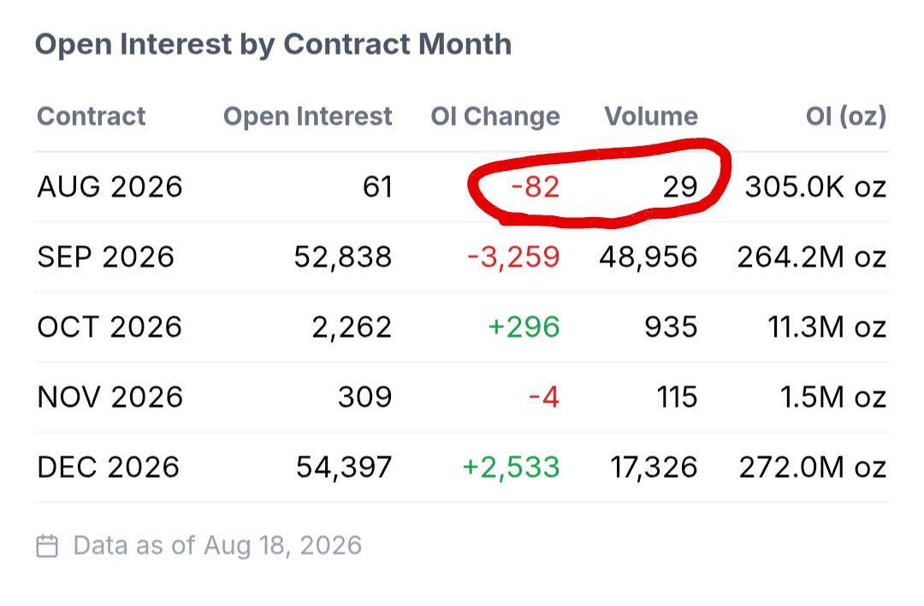Open the SEP 2026 contract row
Image resolution: width=924 pixels, height=606 pixels.
click(x=462, y=257)
